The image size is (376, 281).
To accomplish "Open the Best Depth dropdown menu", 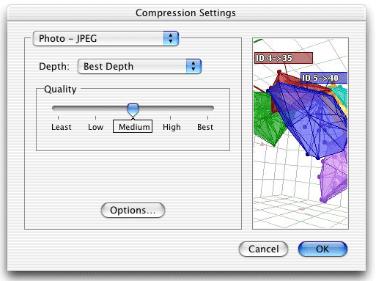I will point(139,66).
